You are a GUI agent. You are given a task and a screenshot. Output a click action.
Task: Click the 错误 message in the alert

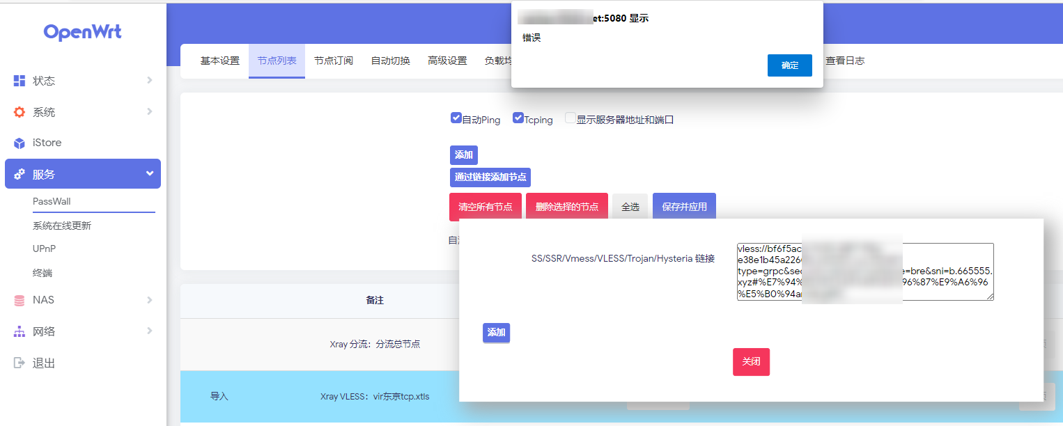531,38
